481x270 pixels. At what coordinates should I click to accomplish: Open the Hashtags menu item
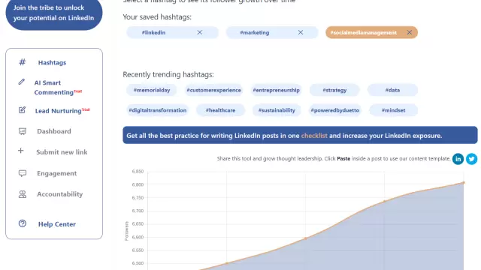pyautogui.click(x=52, y=62)
